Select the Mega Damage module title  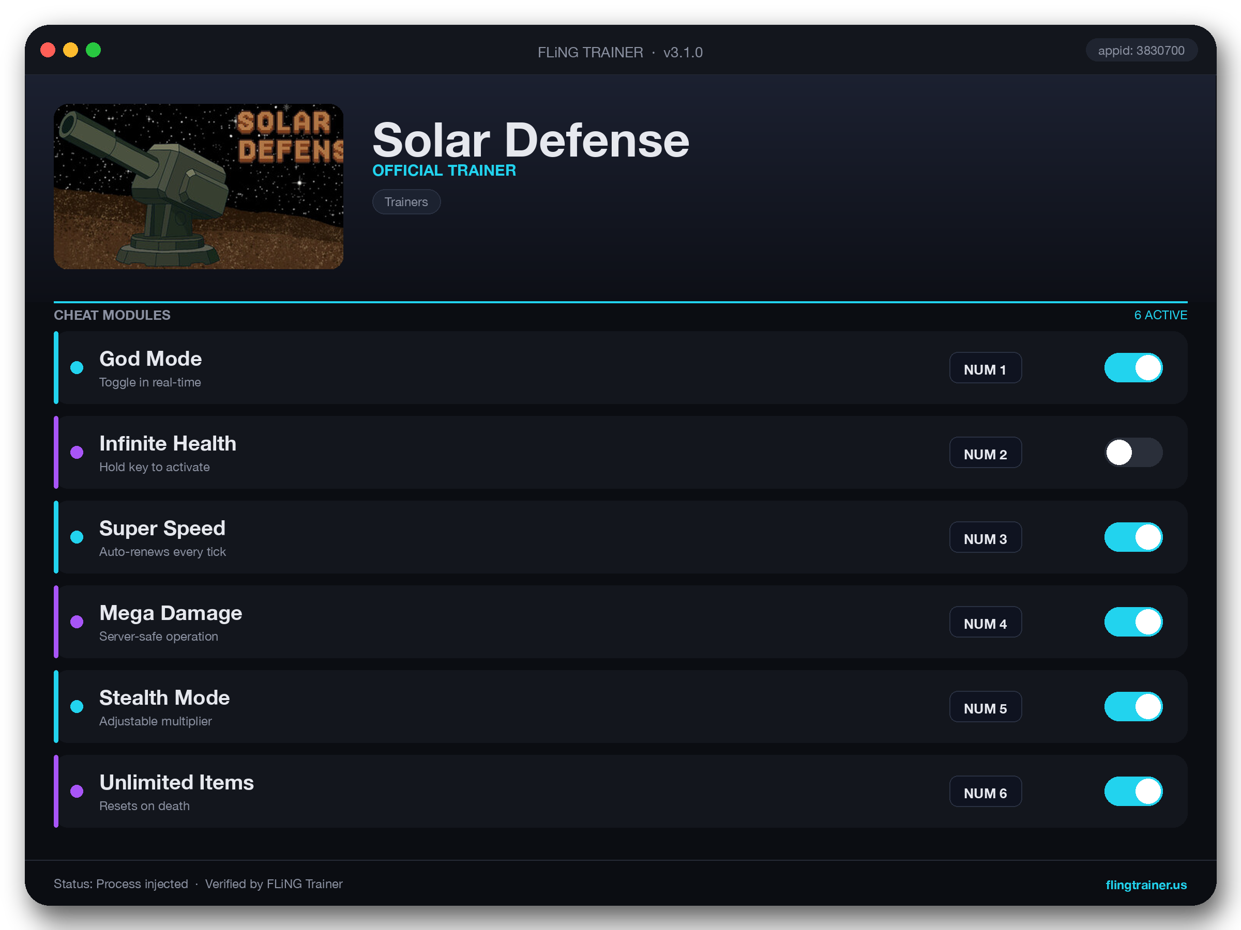[x=171, y=613]
